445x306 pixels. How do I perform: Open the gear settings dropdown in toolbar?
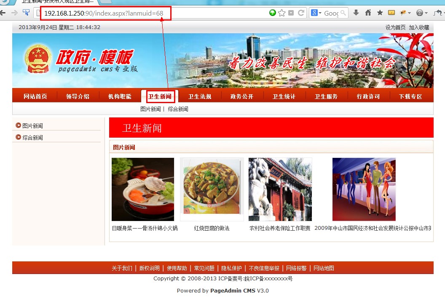point(420,13)
